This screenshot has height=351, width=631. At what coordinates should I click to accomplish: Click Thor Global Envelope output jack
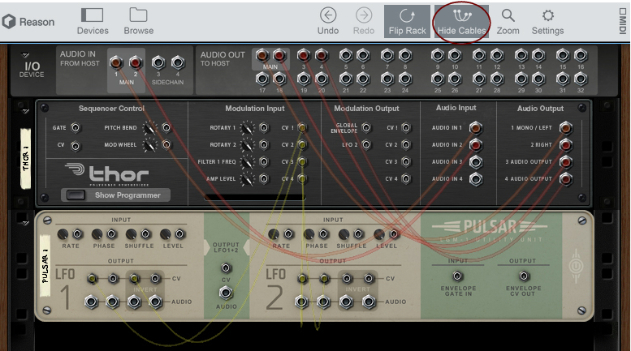[366, 128]
